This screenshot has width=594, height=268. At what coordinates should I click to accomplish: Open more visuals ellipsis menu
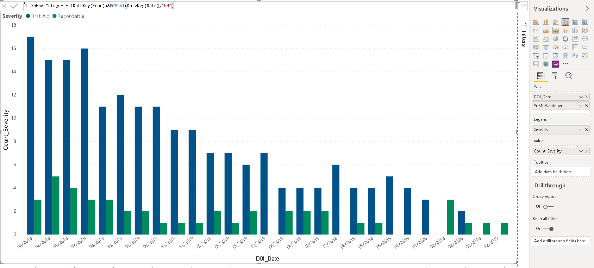(565, 64)
